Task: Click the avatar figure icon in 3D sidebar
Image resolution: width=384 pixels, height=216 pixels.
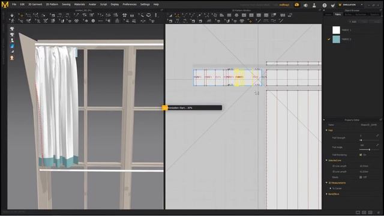Action: 12,40
